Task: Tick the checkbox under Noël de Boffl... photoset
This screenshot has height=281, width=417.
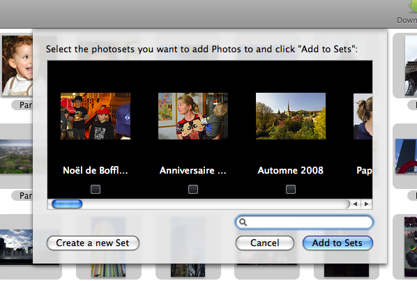Action: click(96, 189)
